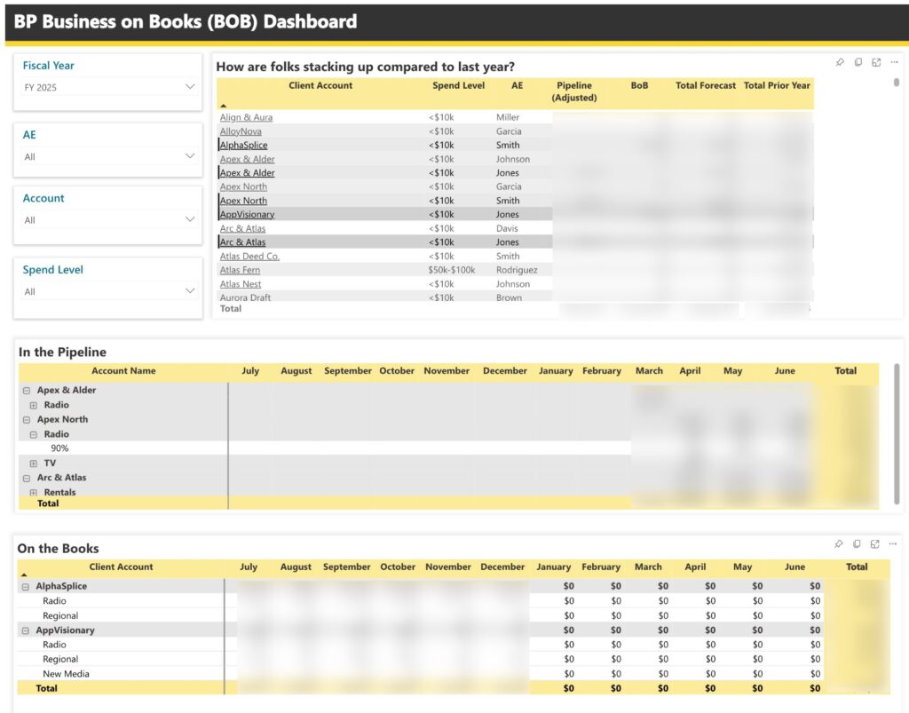Collapse Arc & Atlas in the Pipeline
The width and height of the screenshot is (909, 713).
(27, 479)
